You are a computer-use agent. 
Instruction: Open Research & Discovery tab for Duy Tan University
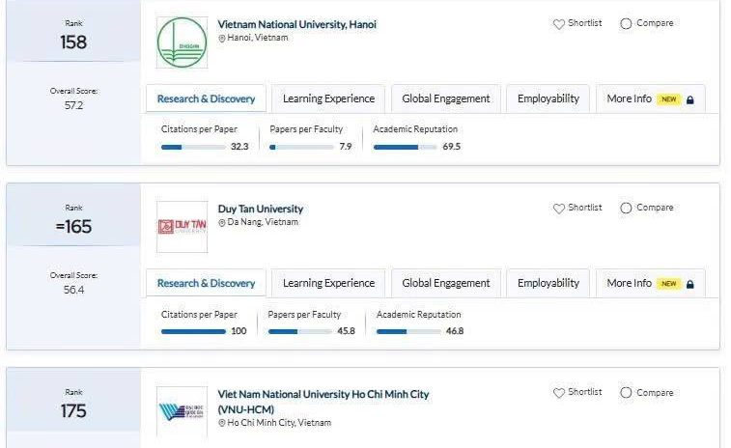click(206, 284)
